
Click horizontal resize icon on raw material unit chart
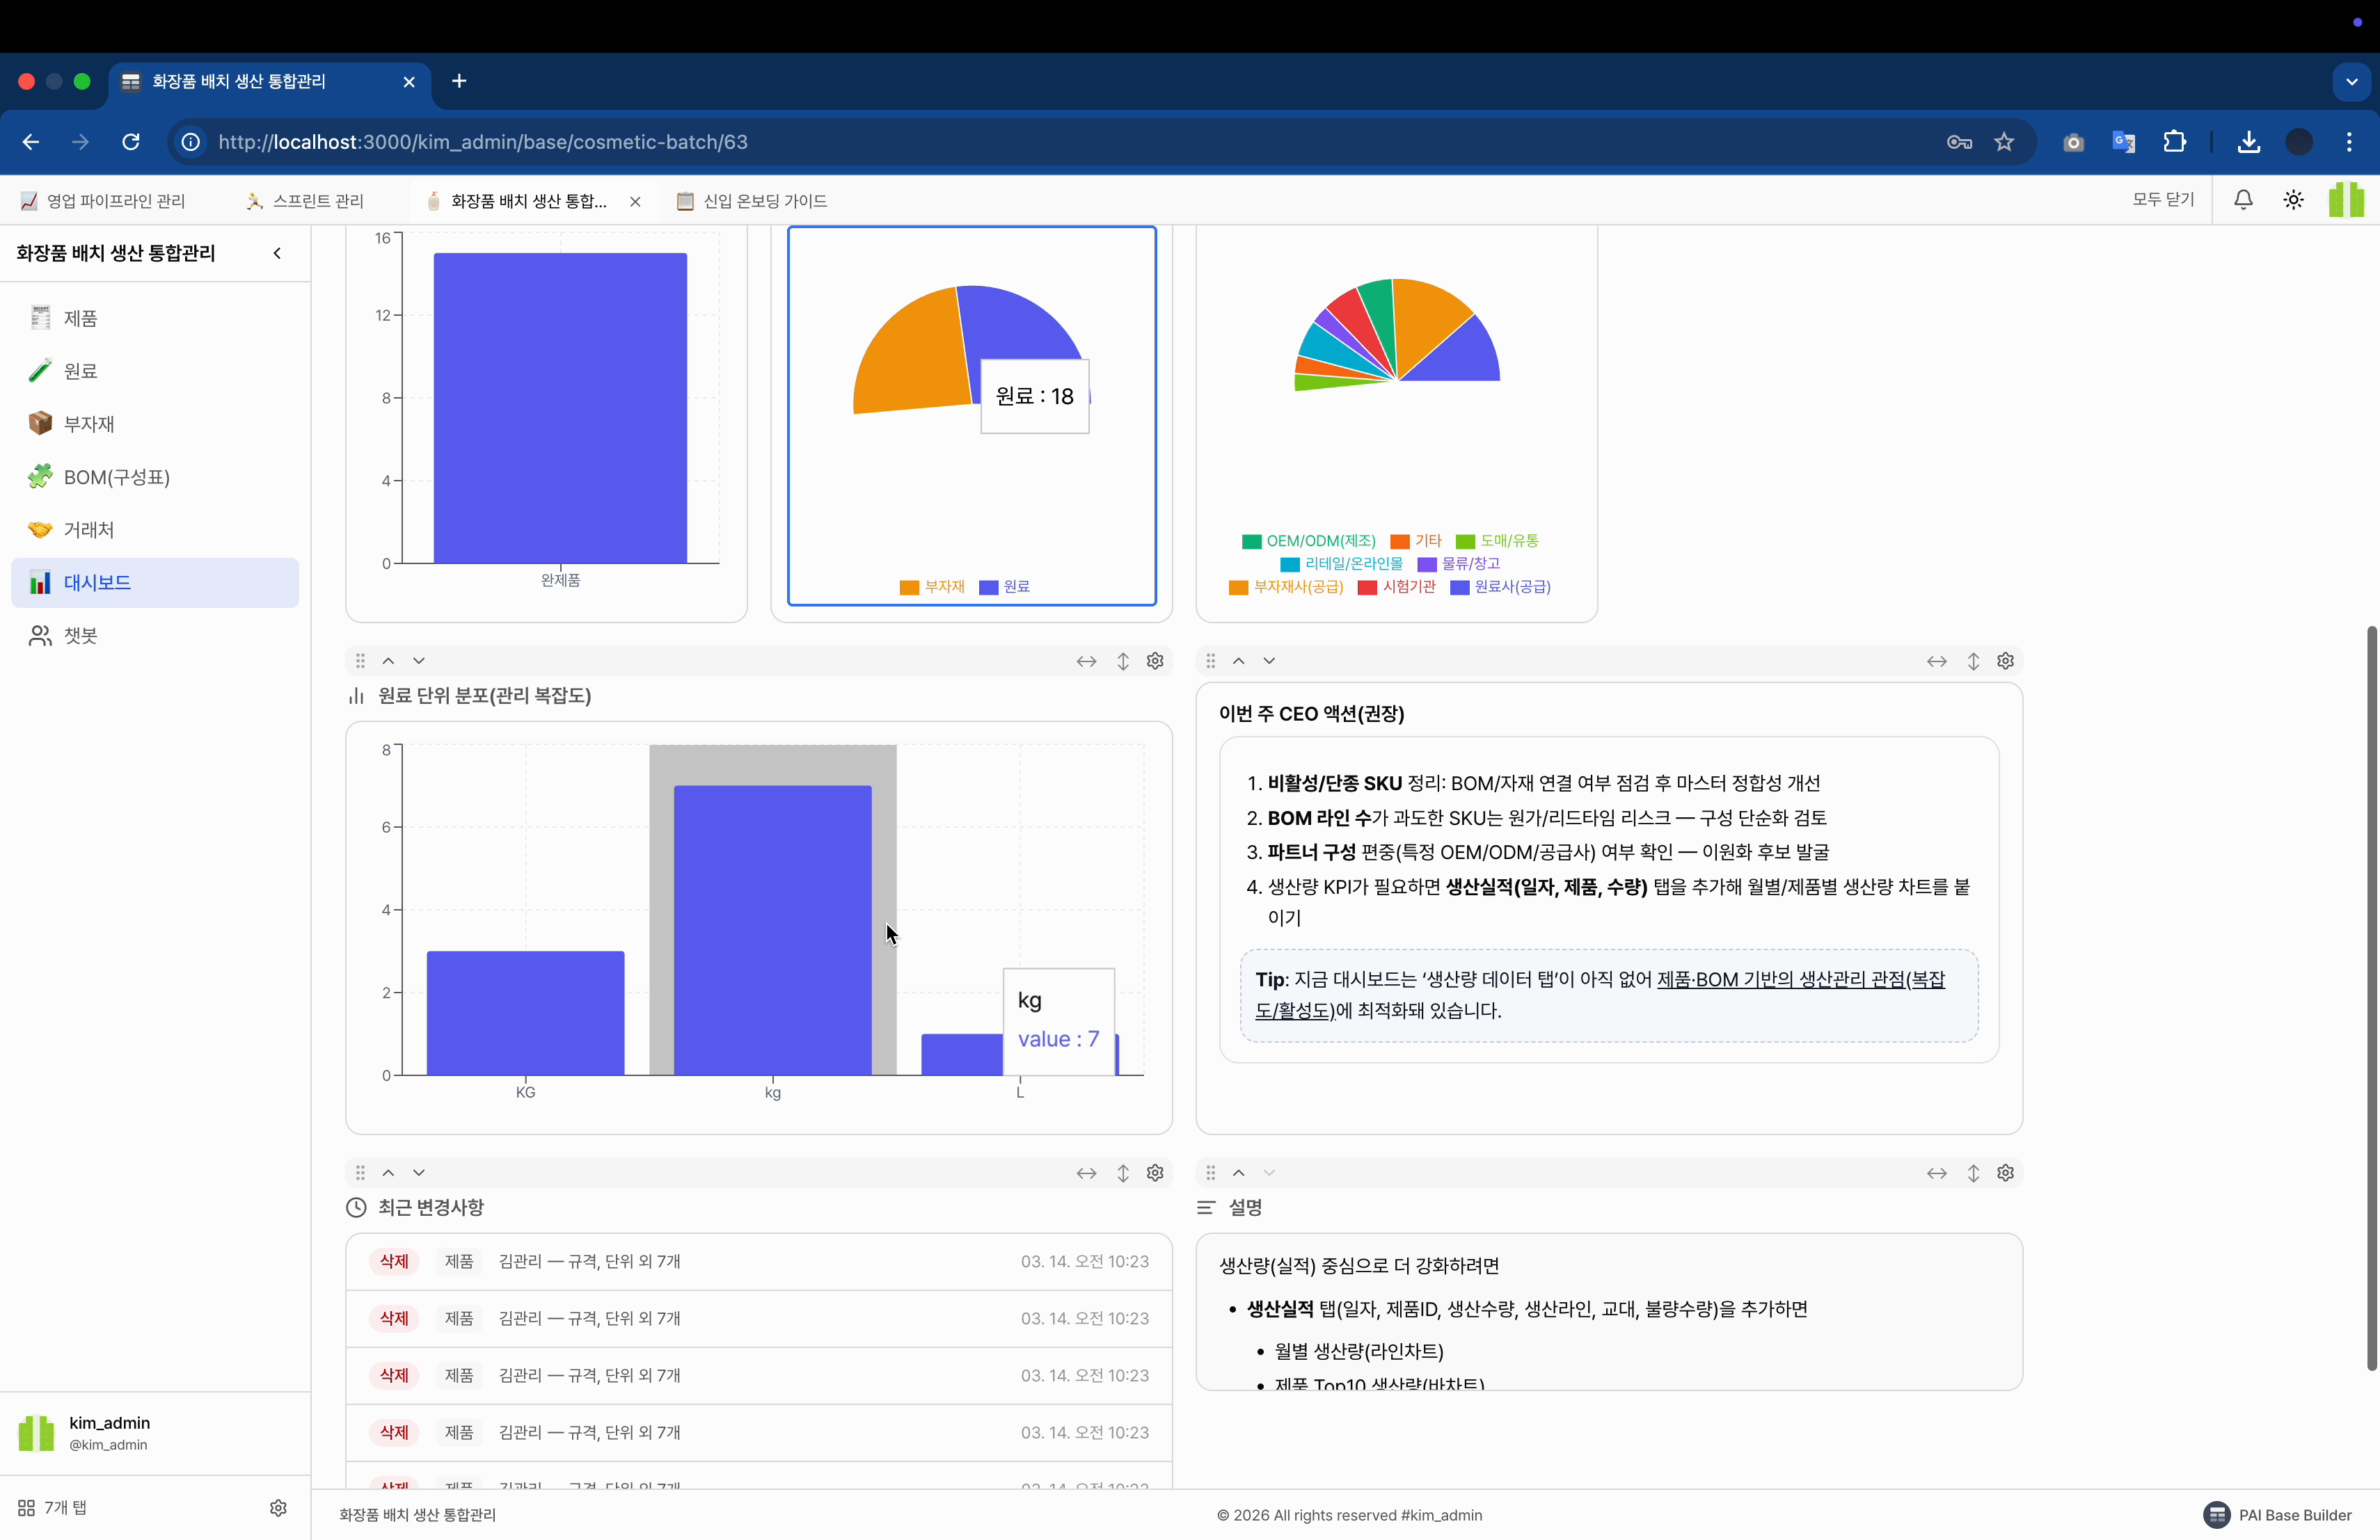[1086, 661]
